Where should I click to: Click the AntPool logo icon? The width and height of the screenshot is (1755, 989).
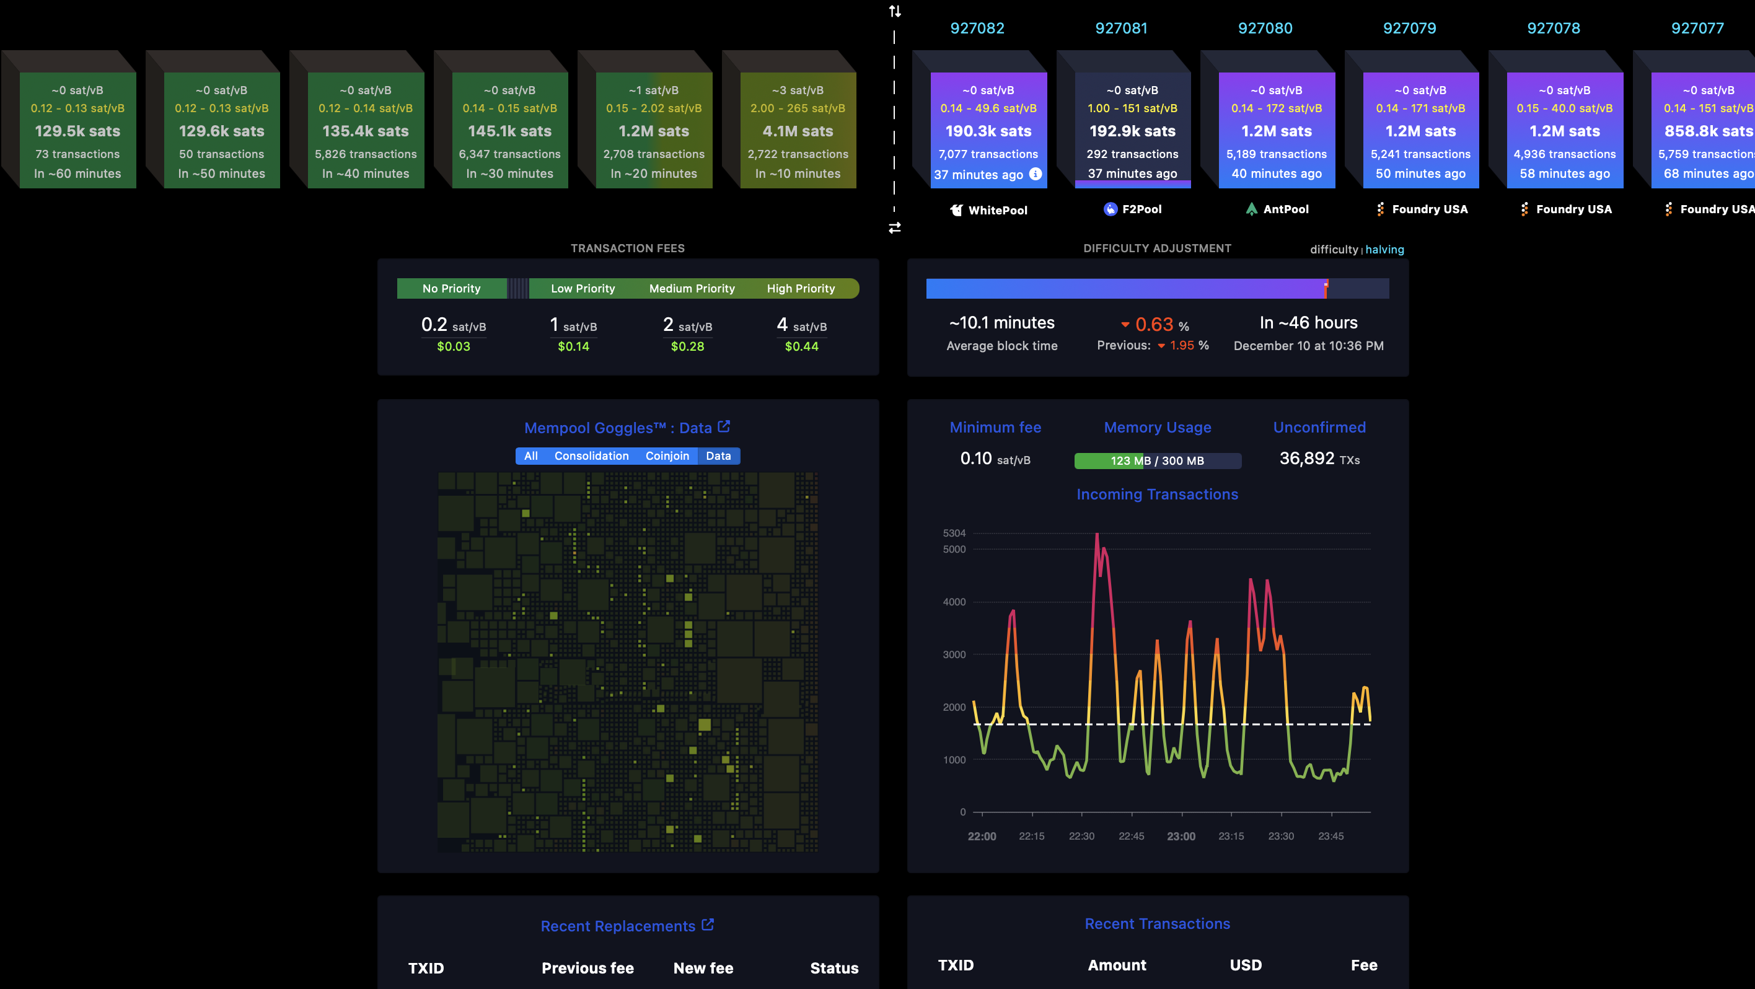[1252, 209]
